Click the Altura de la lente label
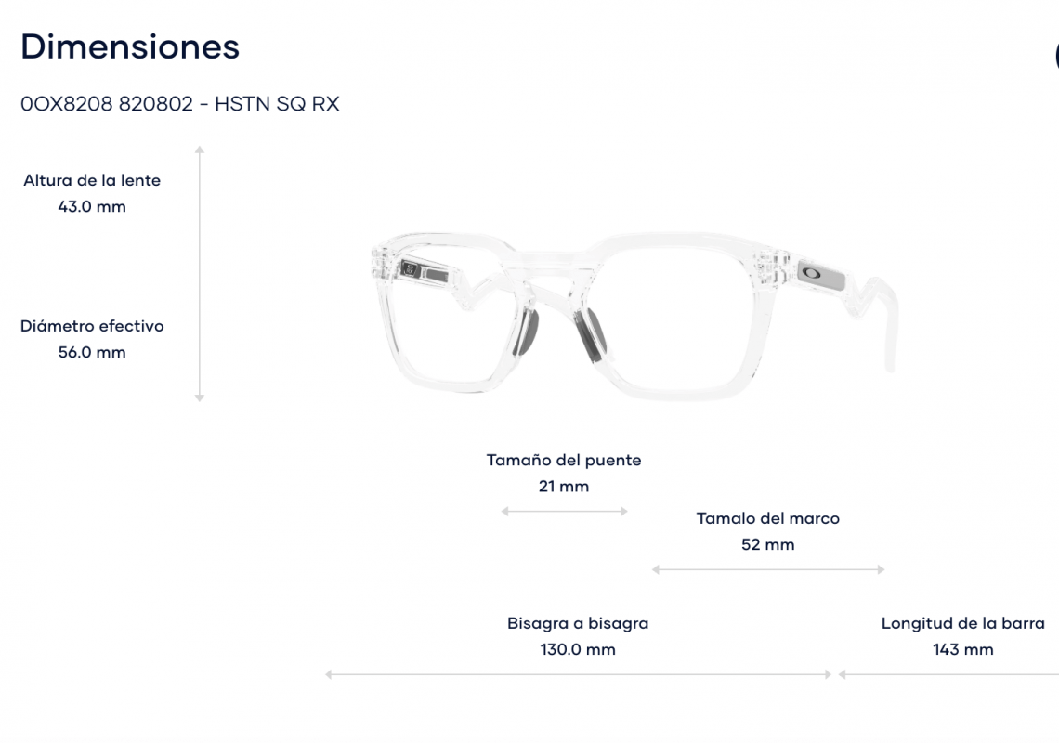Image resolution: width=1059 pixels, height=743 pixels. pyautogui.click(x=92, y=180)
